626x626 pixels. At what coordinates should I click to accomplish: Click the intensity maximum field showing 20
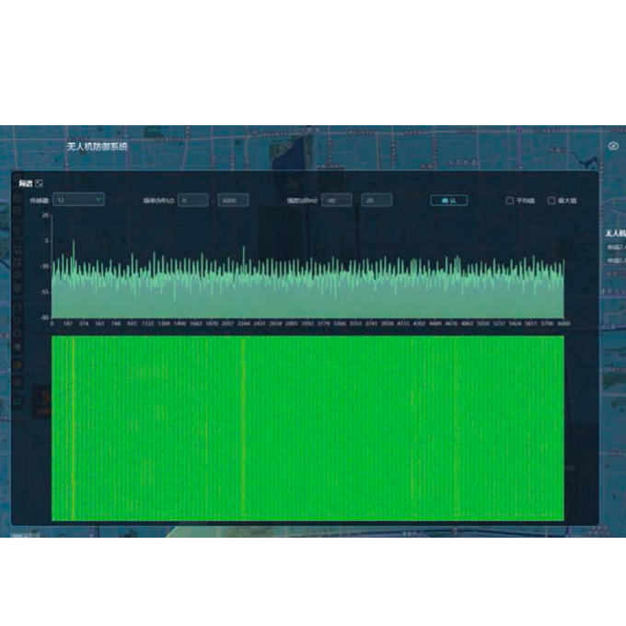coord(376,200)
